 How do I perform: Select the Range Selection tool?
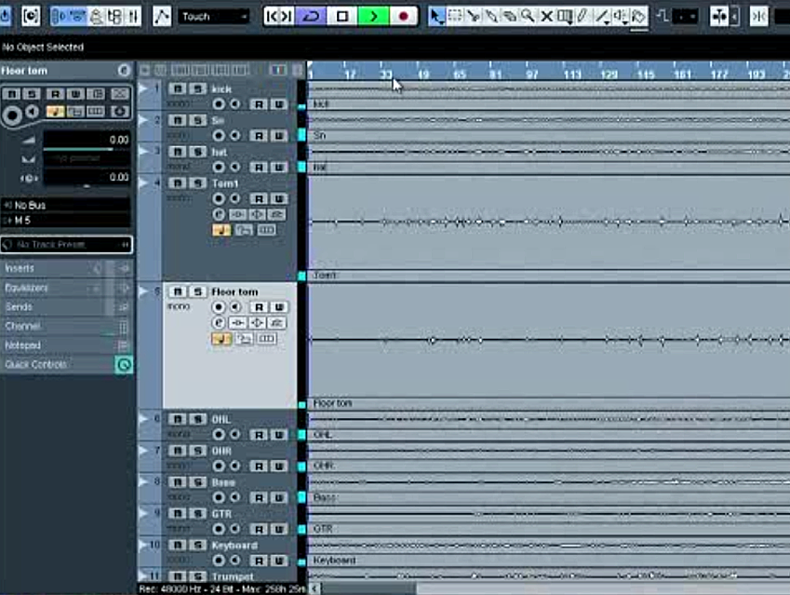(455, 16)
